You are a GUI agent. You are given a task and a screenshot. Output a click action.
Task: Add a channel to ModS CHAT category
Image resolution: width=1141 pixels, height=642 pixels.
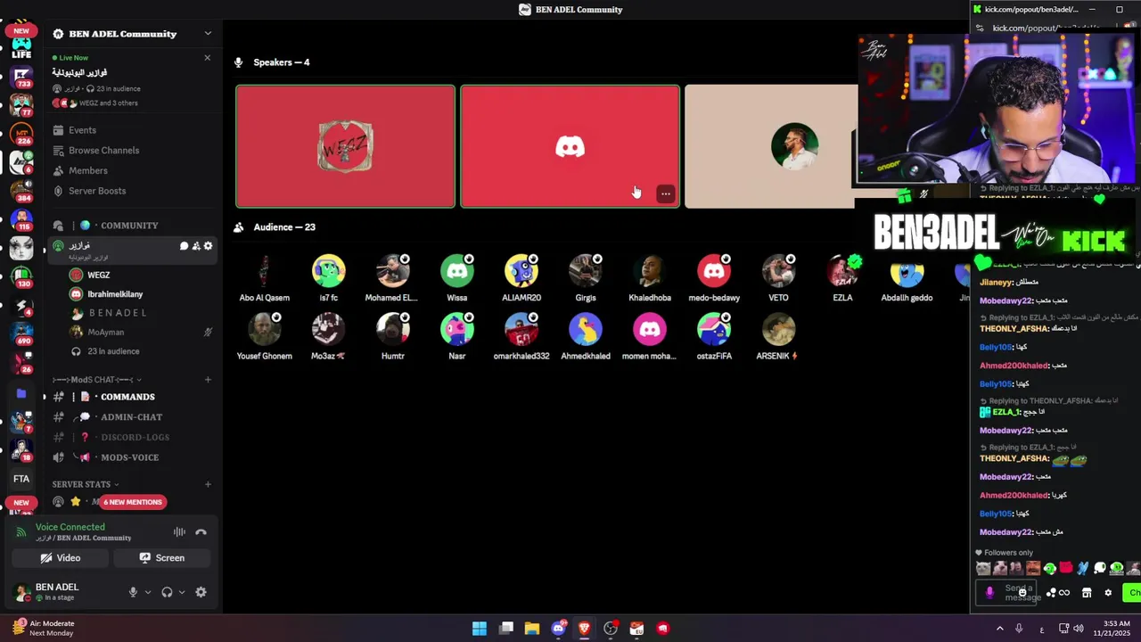208,380
